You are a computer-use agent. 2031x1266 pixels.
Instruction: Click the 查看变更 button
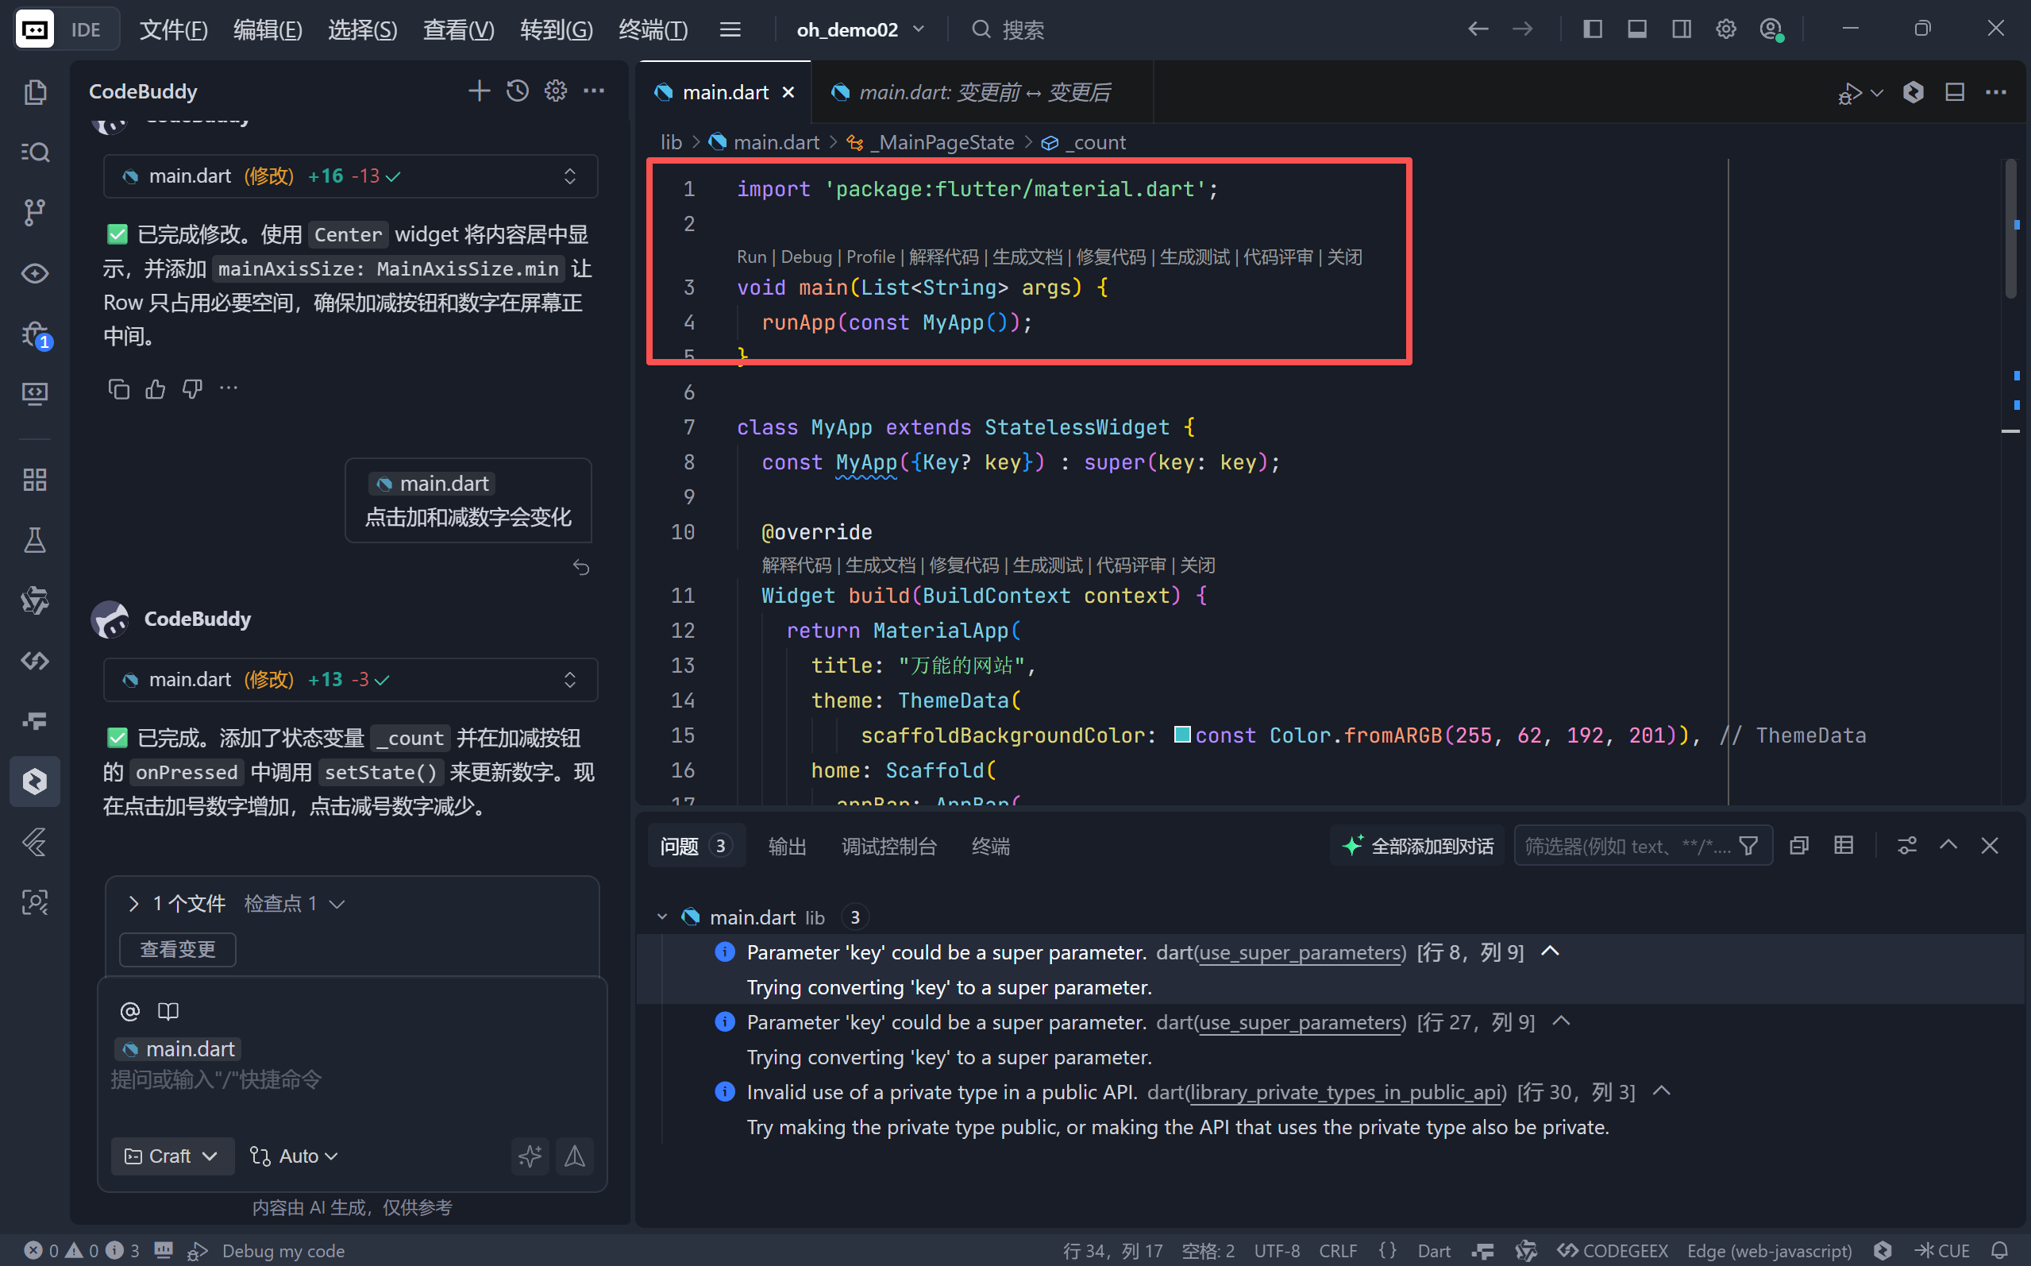[177, 950]
